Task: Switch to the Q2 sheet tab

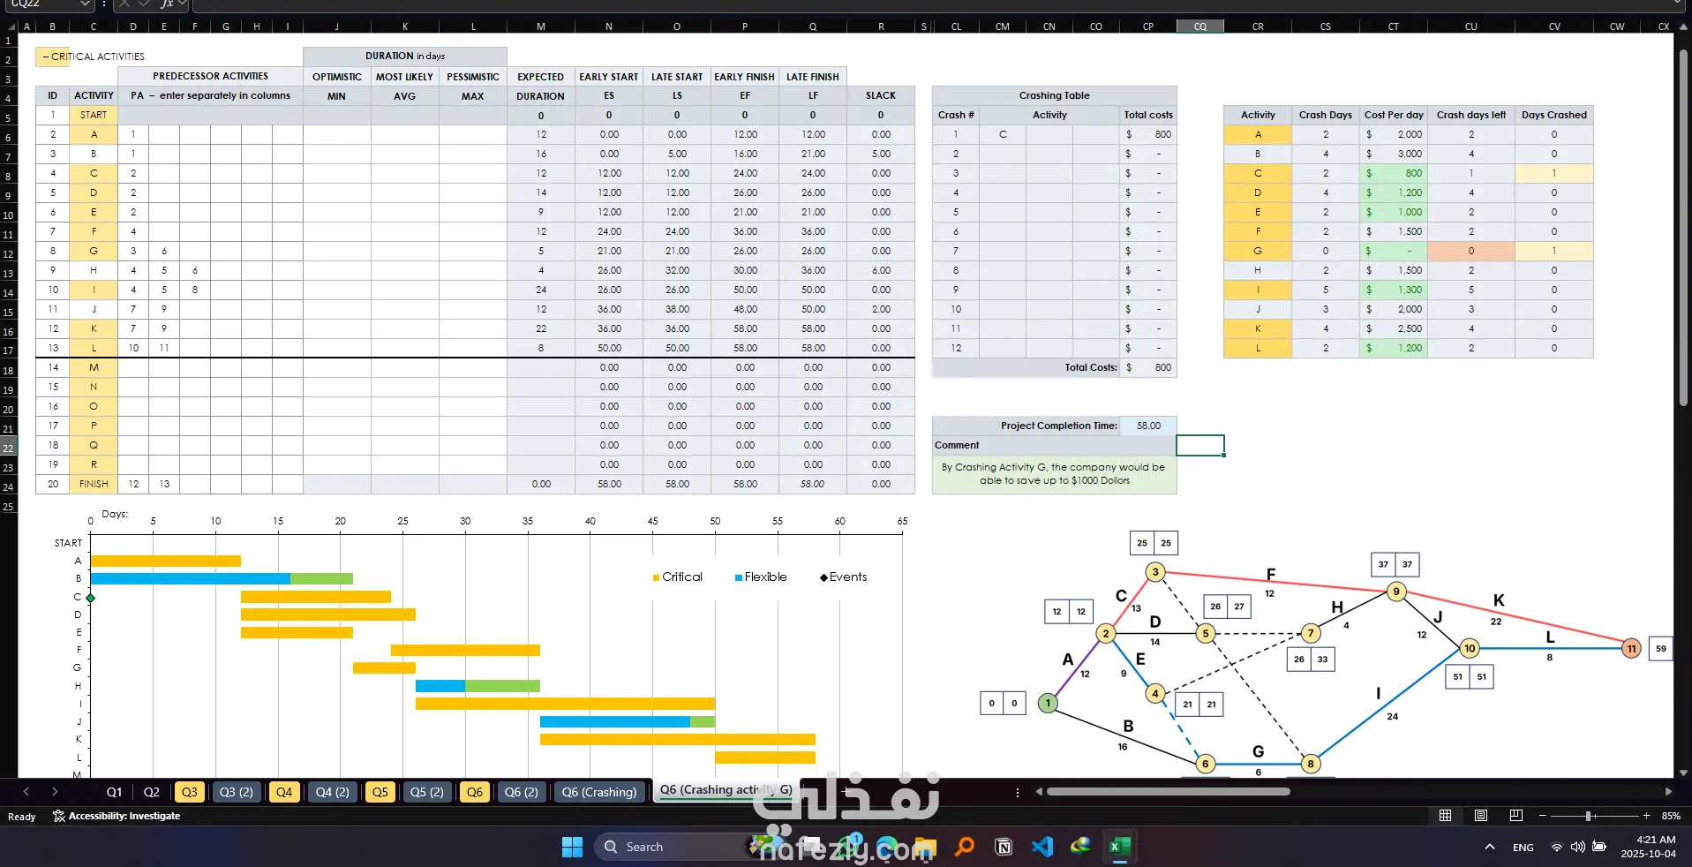Action: pyautogui.click(x=152, y=792)
